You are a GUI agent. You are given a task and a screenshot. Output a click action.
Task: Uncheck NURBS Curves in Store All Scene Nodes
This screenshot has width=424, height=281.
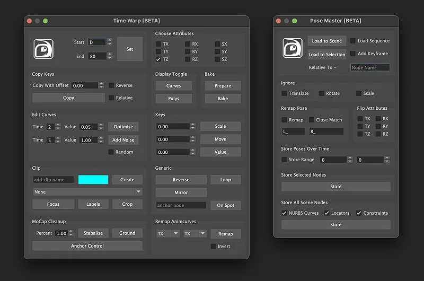pyautogui.click(x=284, y=213)
